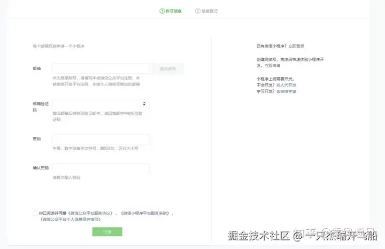The width and height of the screenshot is (385, 249).
Task: Click the 密码 password input field
Action: [101, 139]
